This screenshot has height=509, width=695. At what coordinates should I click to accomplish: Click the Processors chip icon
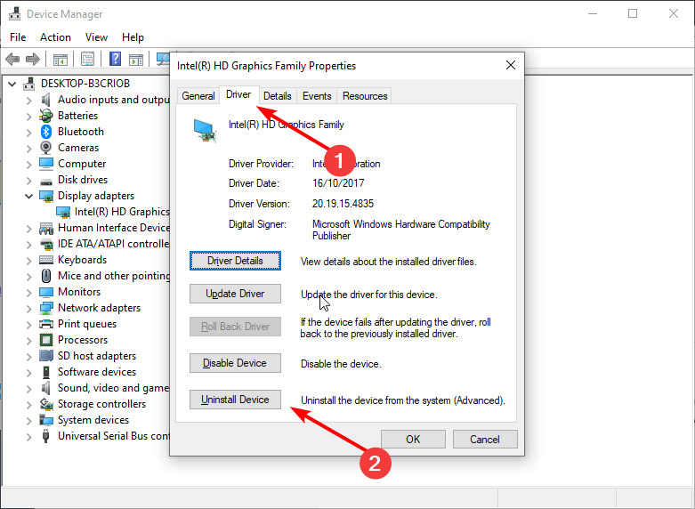pos(46,340)
